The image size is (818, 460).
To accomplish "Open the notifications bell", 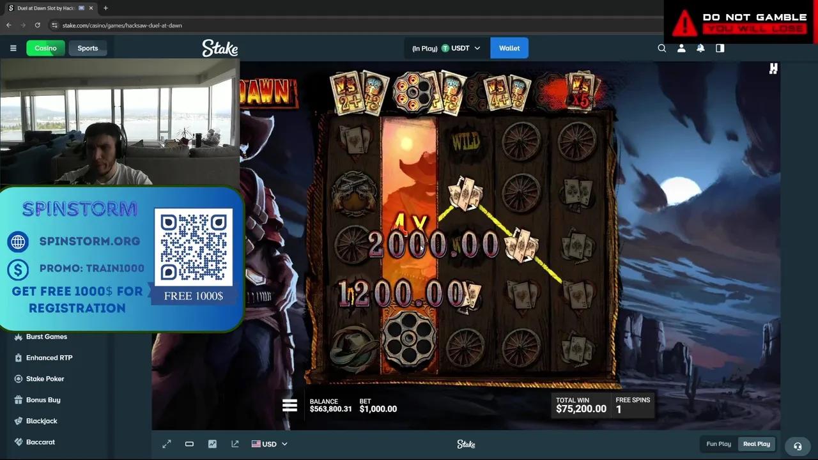I will [700, 48].
